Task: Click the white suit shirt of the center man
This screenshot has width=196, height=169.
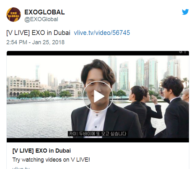Action: pyautogui.click(x=96, y=122)
